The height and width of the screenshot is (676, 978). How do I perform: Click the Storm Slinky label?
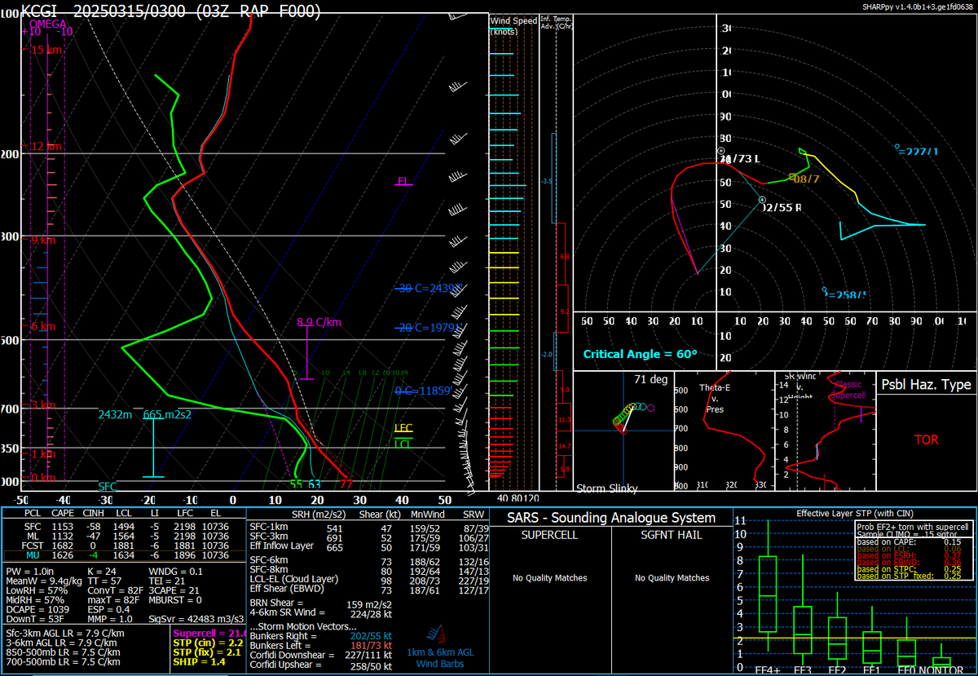[x=607, y=489]
